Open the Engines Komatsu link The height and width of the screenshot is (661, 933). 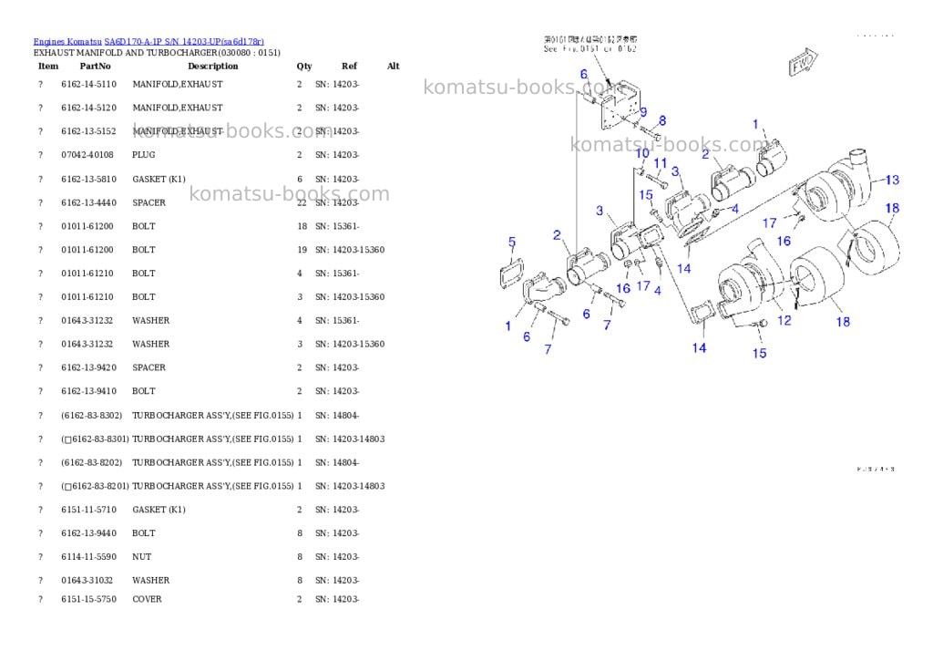point(67,42)
